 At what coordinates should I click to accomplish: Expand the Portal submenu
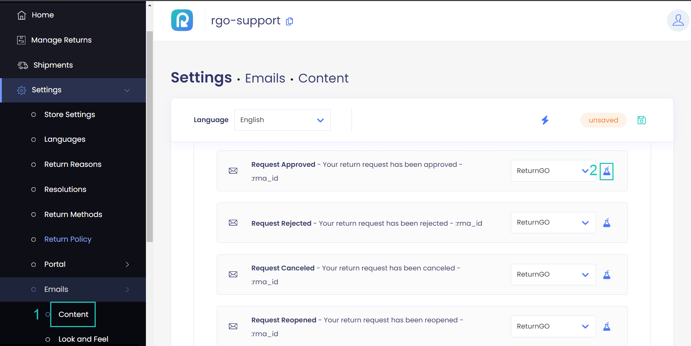(x=127, y=264)
